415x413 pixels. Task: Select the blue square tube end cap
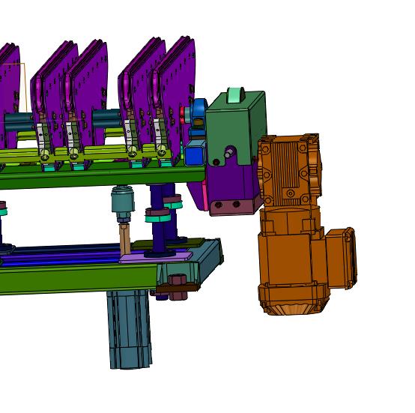194,157
